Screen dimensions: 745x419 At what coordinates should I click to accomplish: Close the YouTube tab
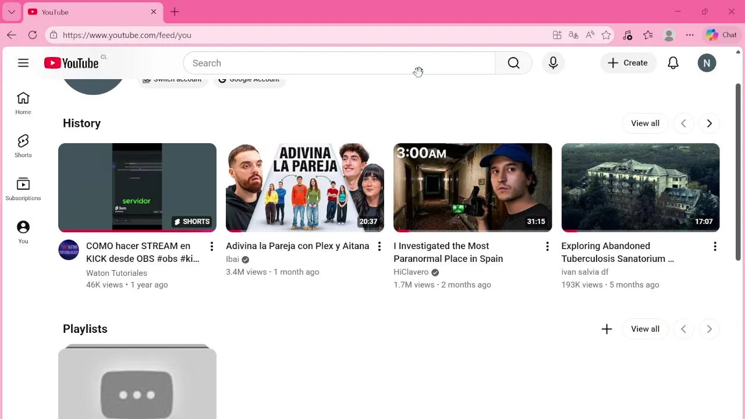point(154,12)
